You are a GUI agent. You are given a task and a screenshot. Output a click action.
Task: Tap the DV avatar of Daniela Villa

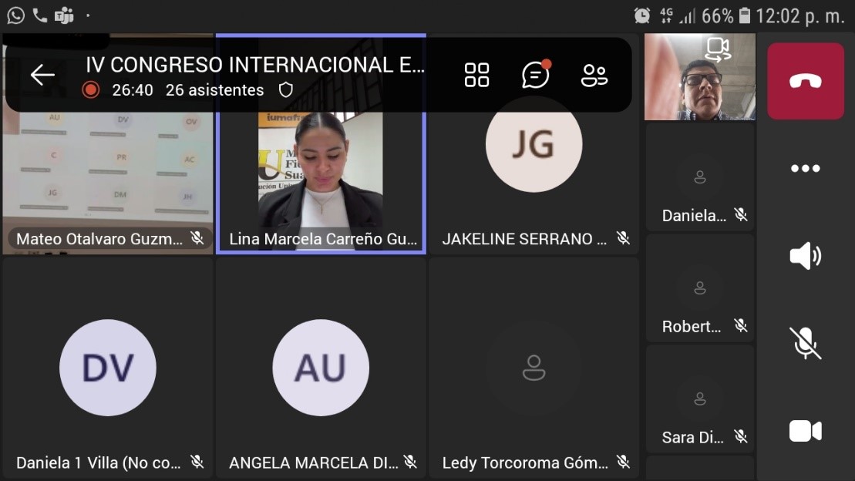(x=108, y=368)
